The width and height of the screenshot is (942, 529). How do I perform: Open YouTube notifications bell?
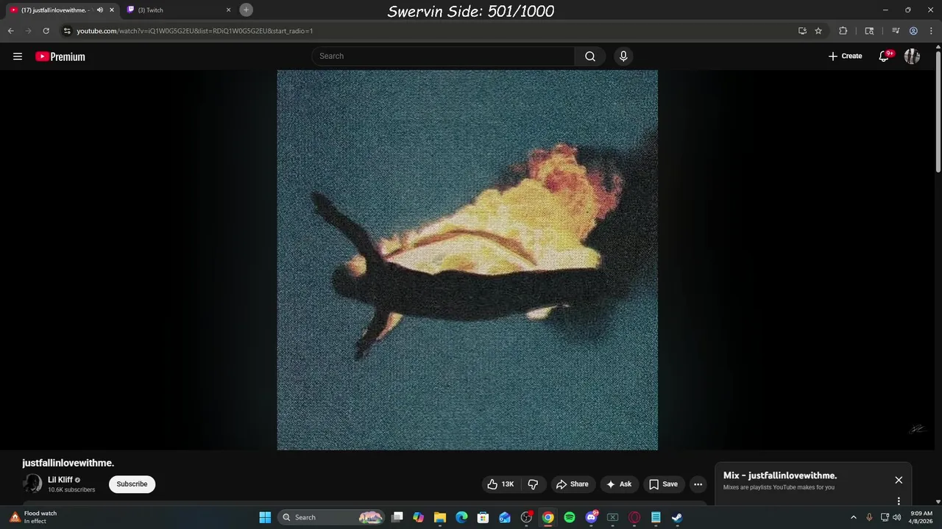point(885,57)
